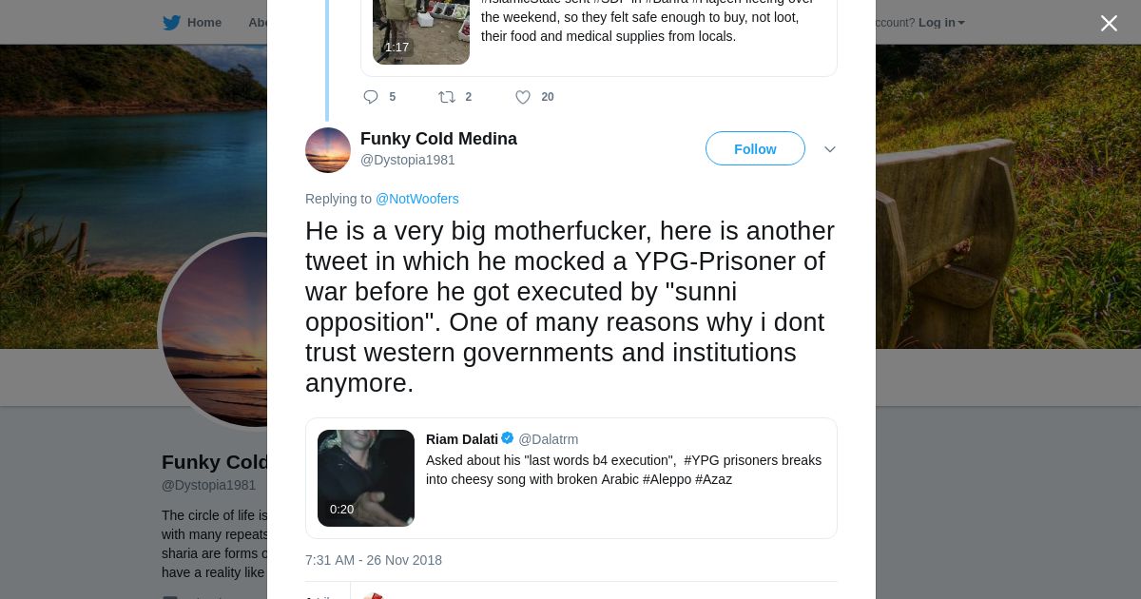Open Riam Dalati's quoted tweet author name

click(461, 439)
